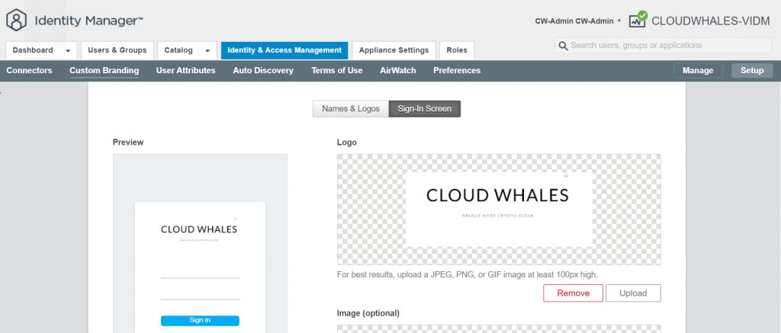781x333 pixels.
Task: Select the Identity & Access Management tab
Action: [284, 50]
